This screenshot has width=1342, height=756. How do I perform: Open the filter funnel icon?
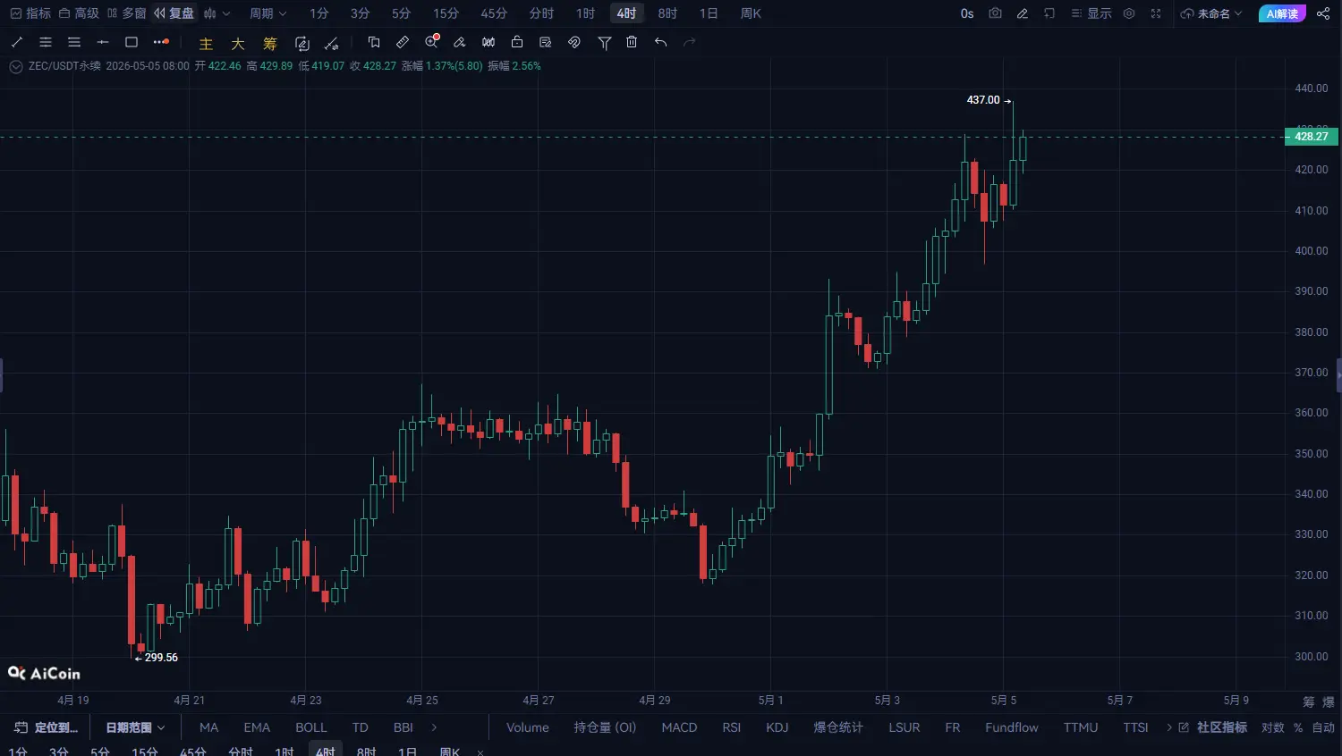[605, 42]
